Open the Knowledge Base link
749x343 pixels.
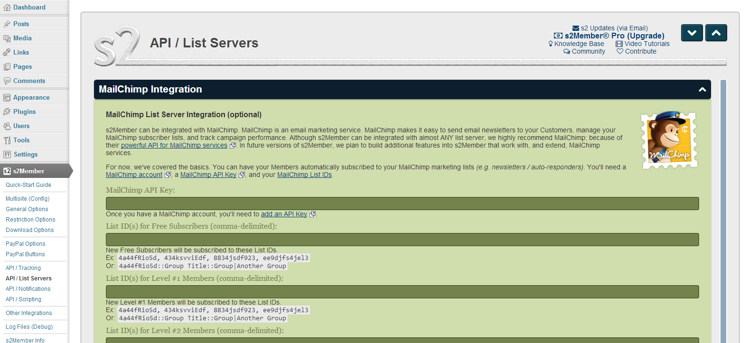point(579,44)
